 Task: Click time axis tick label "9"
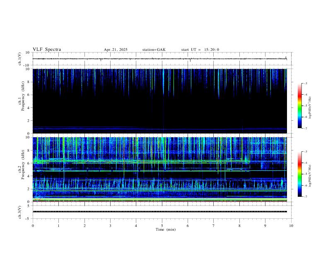[x=265, y=226]
